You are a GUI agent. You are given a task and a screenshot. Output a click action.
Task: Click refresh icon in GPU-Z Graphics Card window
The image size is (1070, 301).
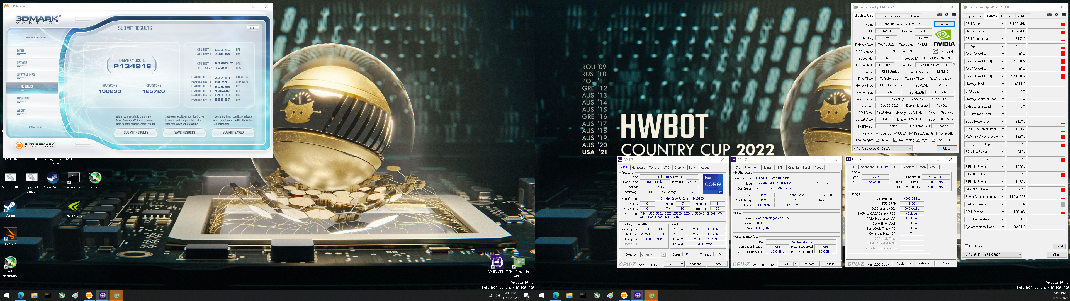point(947,15)
